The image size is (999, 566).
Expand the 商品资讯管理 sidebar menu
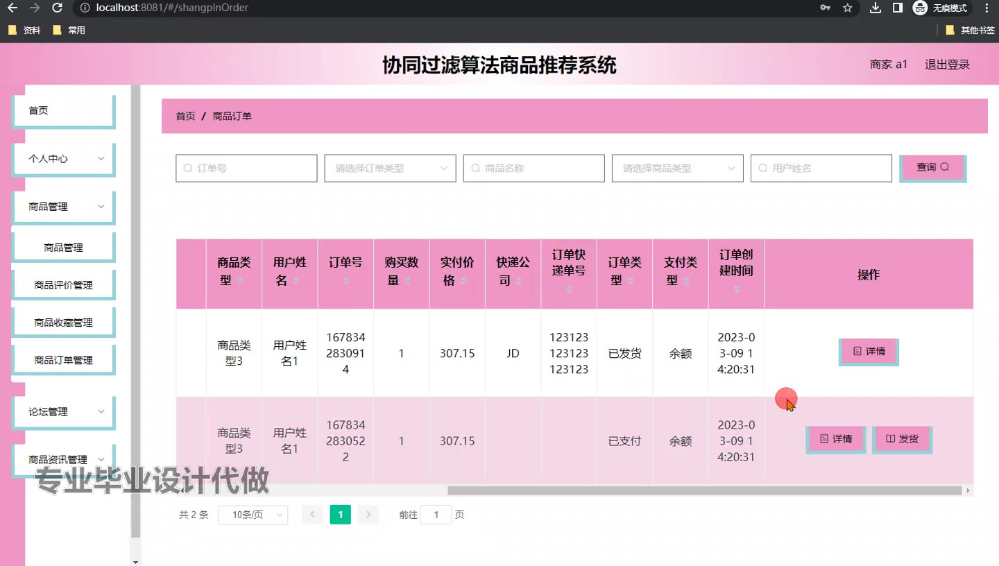coord(63,459)
